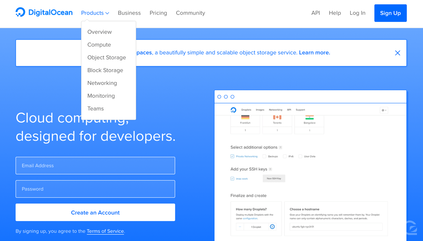Click the New SSH Key button
This screenshot has height=241, width=423.
274,178
